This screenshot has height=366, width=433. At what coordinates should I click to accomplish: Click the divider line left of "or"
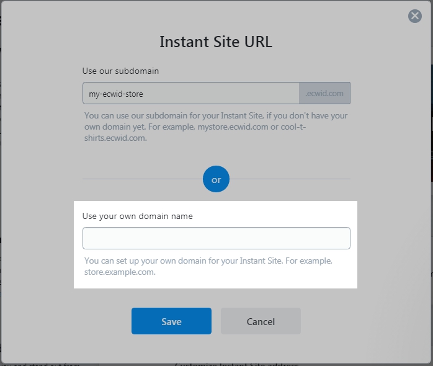(143, 179)
